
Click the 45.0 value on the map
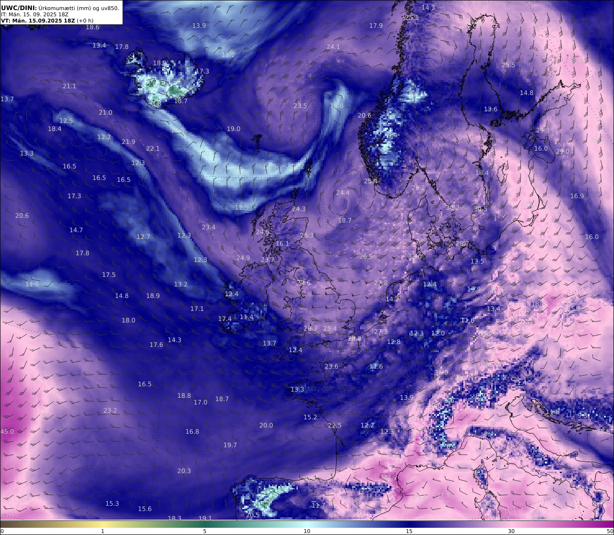point(7,432)
